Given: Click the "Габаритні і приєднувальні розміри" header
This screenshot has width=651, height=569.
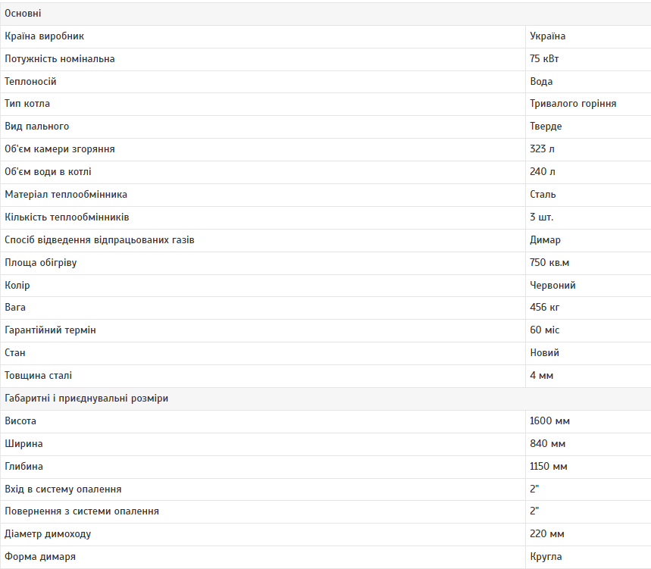Looking at the screenshot, I should 86,399.
